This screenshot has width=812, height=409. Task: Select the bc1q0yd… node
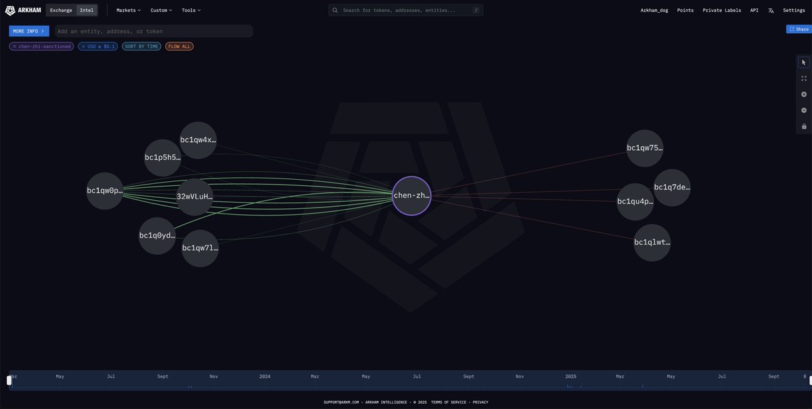pos(157,235)
